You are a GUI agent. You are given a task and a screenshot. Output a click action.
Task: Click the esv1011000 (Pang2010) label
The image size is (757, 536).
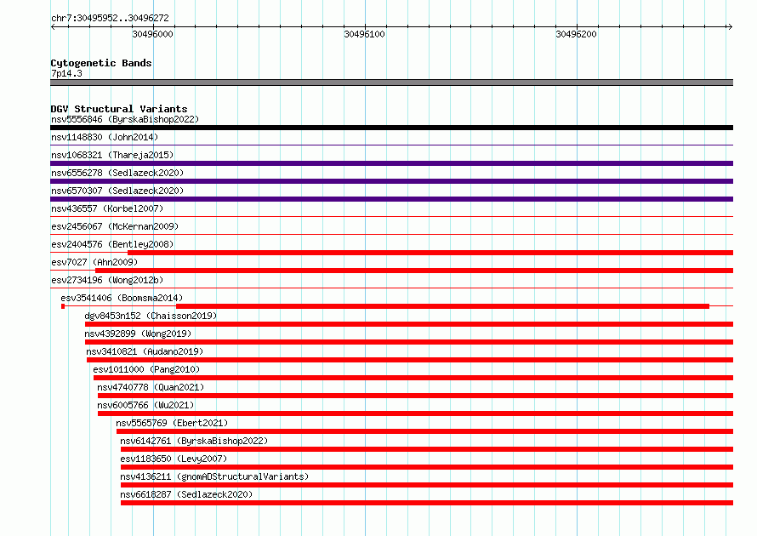[x=146, y=369]
